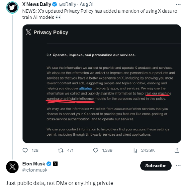Open the Privacy Policy screenshot image
This screenshot has width=184, height=192.
click(102, 84)
